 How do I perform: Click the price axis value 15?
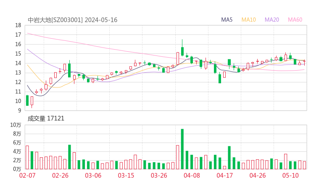click(18, 54)
